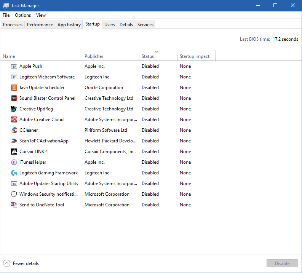Click the Corsair Components, Inc. publisher cell
The width and height of the screenshot is (302, 273).
click(x=110, y=152)
